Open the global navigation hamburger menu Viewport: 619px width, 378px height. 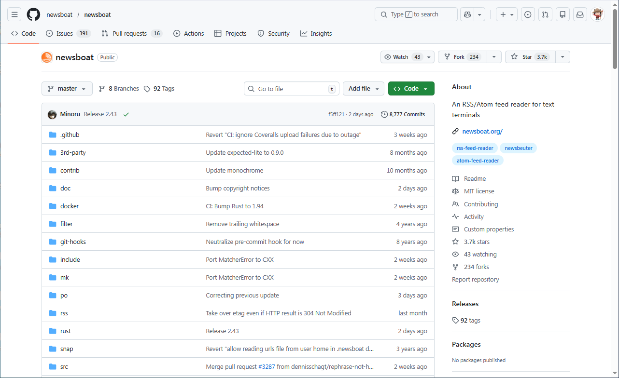(x=14, y=14)
